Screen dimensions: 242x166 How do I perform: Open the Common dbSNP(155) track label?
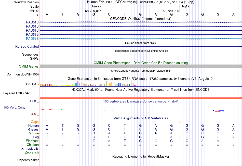(x=22, y=74)
